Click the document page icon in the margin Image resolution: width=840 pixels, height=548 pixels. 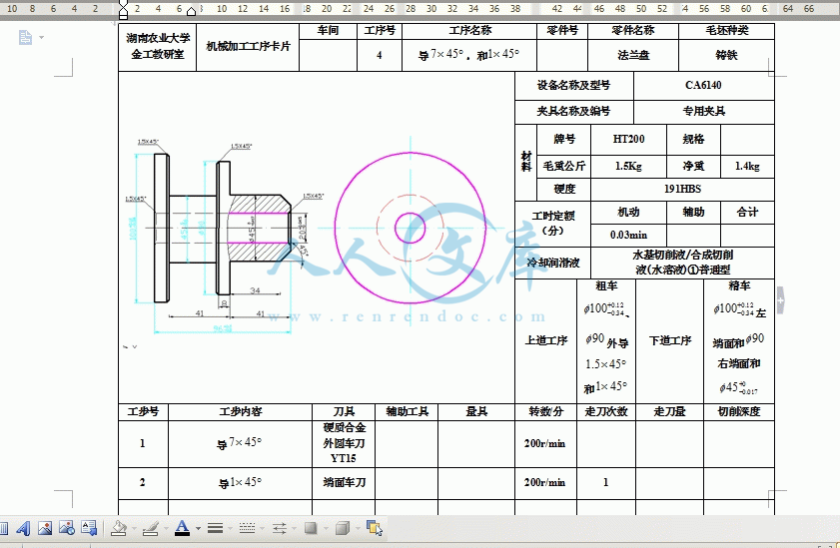click(25, 38)
